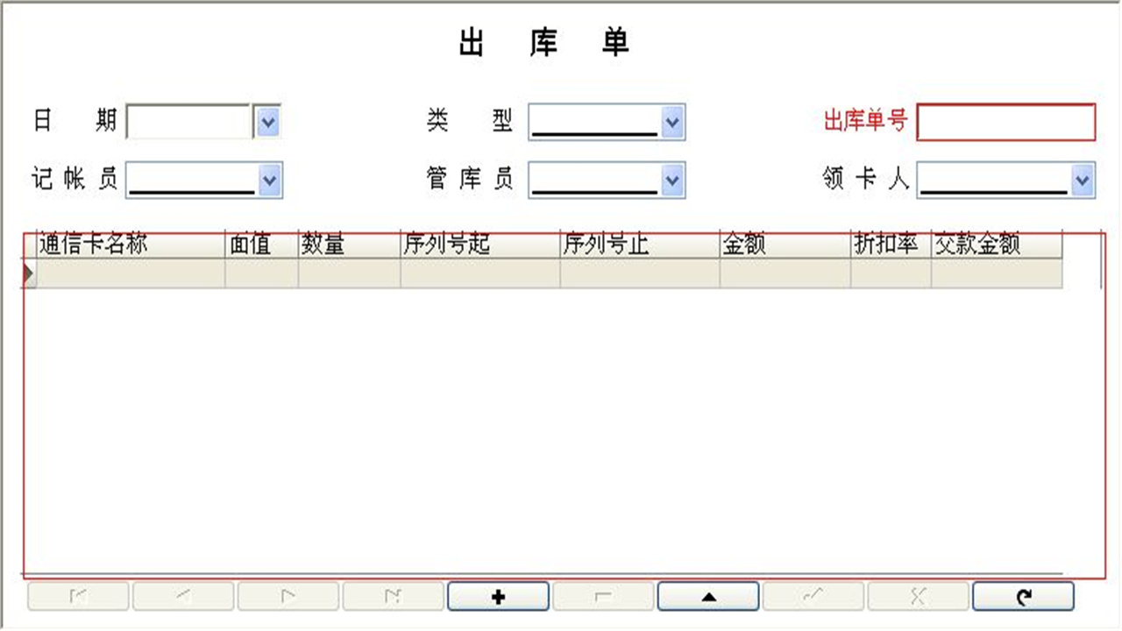Click the checkmark Post icon

[x=813, y=596]
